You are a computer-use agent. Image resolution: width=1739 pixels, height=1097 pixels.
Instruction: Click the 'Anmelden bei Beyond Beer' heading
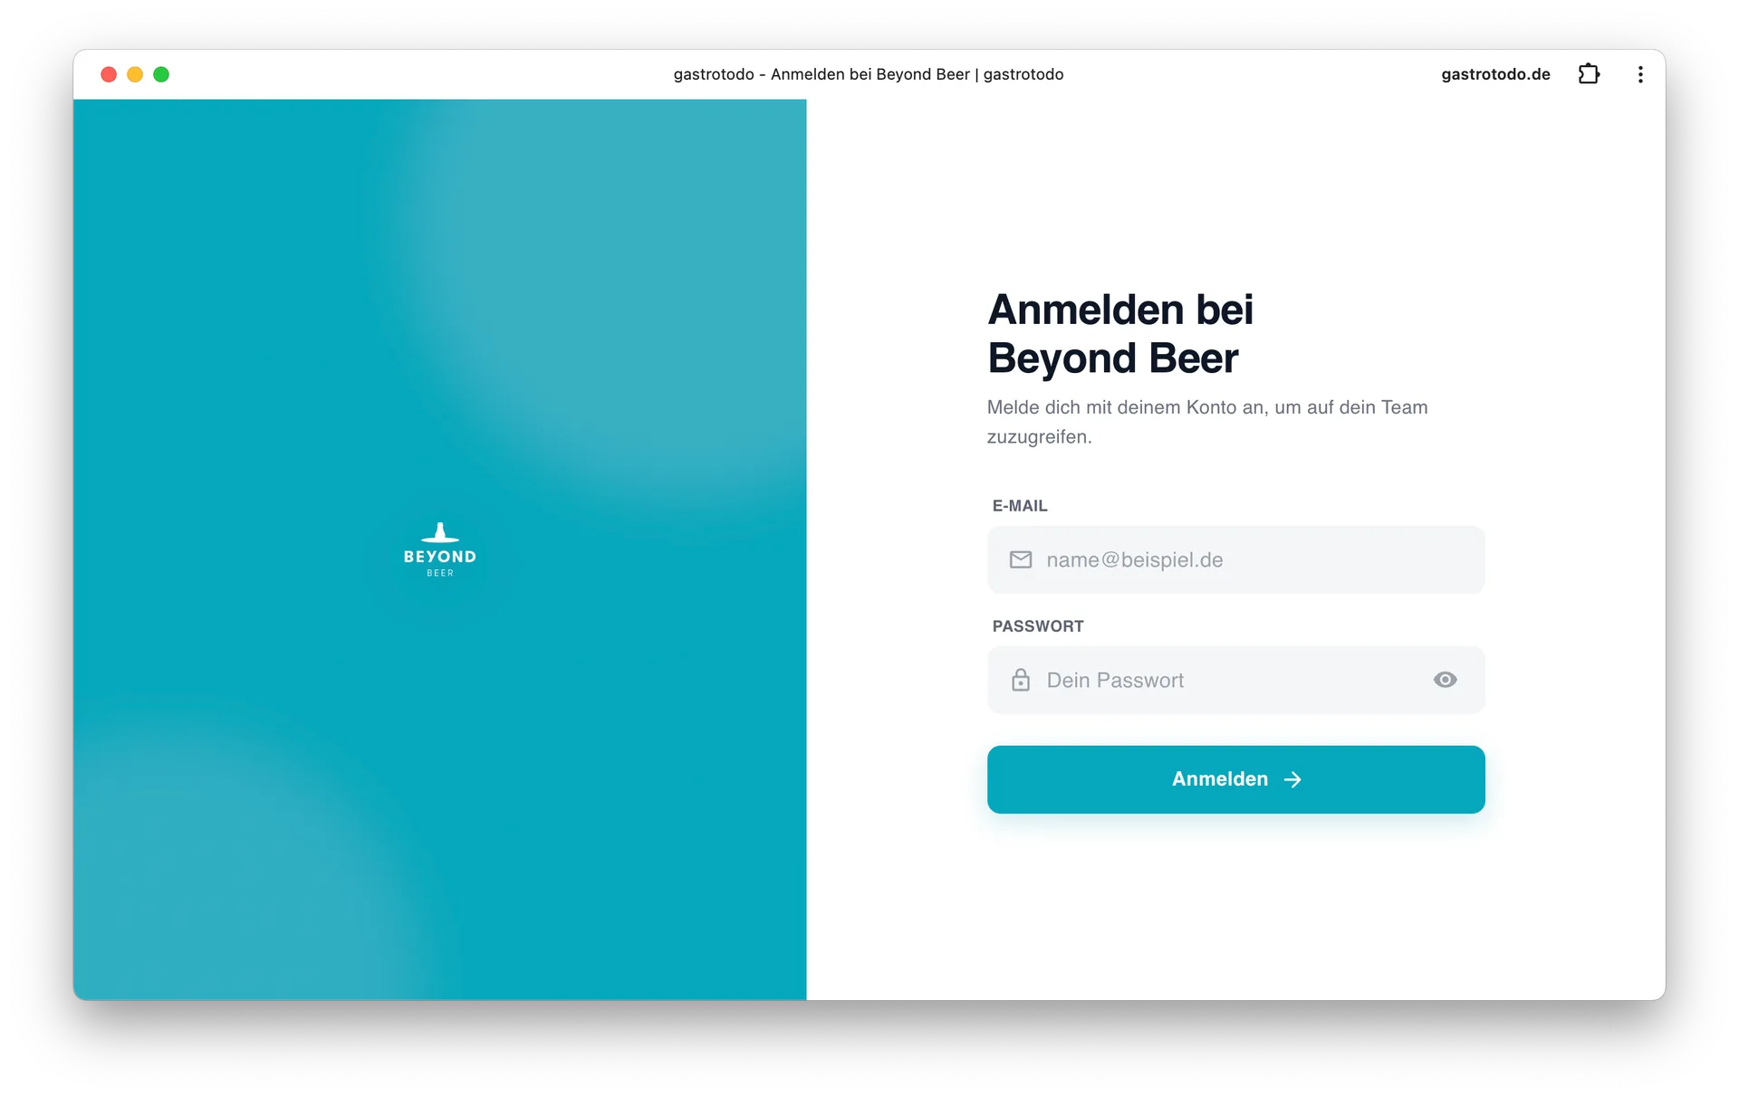tap(1120, 333)
